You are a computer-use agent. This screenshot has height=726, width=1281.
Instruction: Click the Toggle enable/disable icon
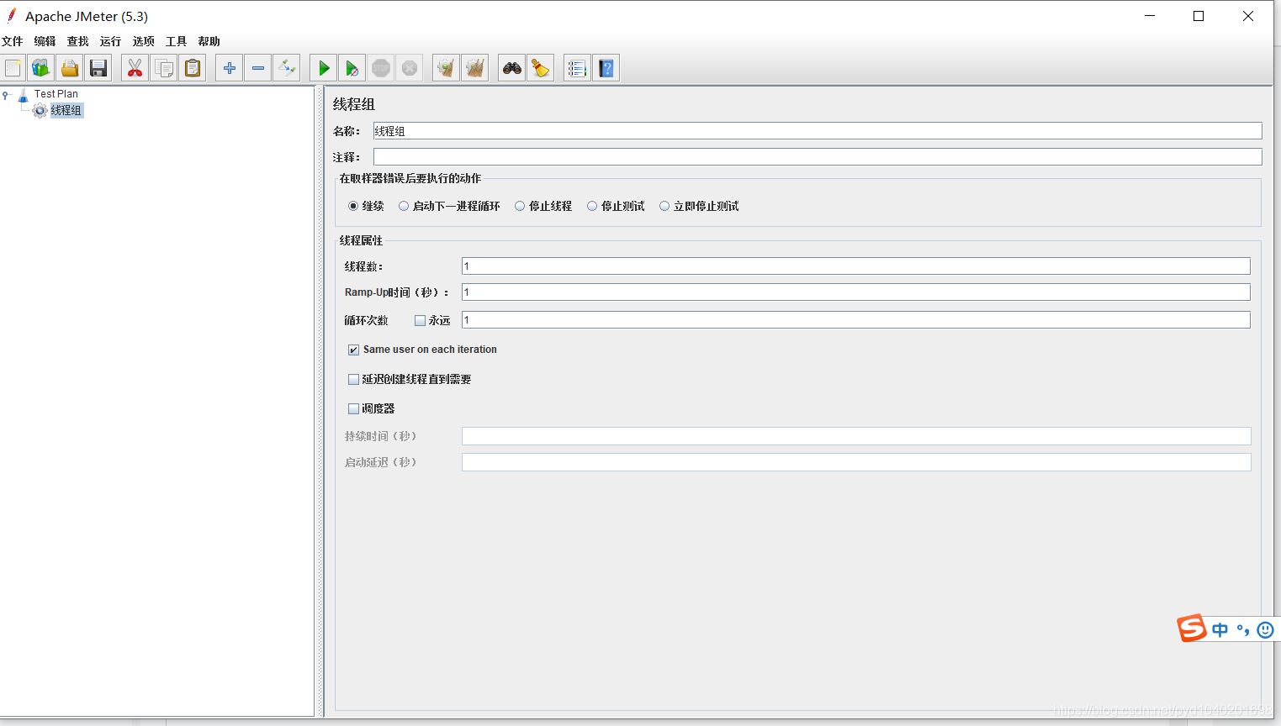click(x=287, y=68)
